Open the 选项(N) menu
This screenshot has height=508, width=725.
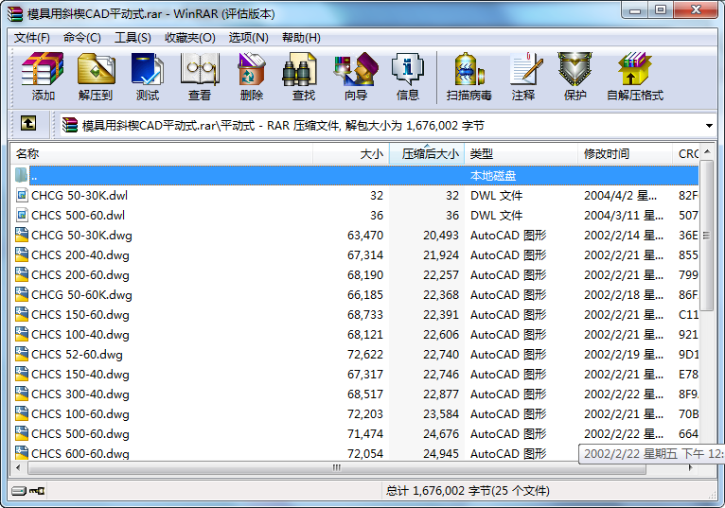(x=248, y=38)
